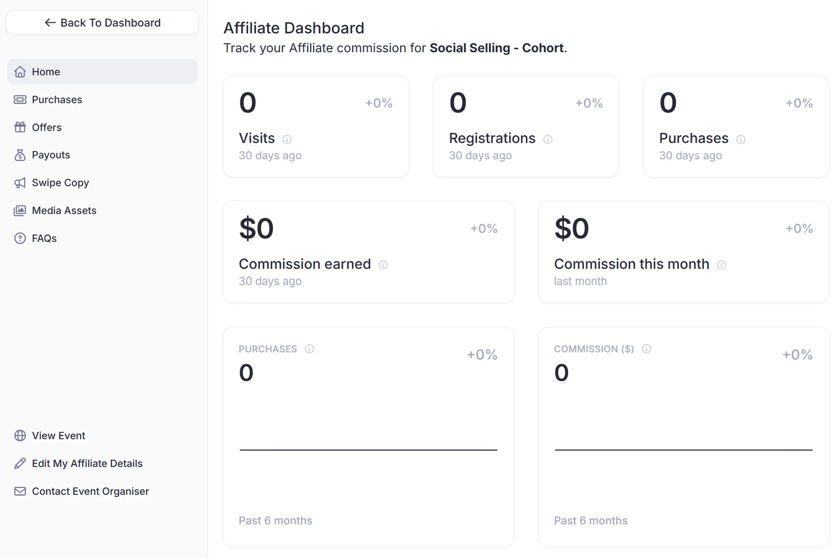Open the Home menu item
838x559 pixels.
click(103, 72)
